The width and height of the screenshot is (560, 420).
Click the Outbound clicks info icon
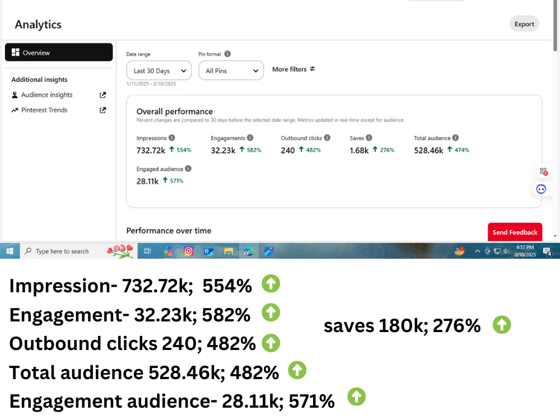coord(327,138)
